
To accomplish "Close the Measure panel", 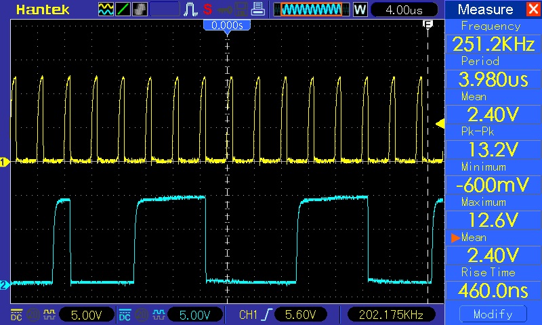I will (532, 9).
